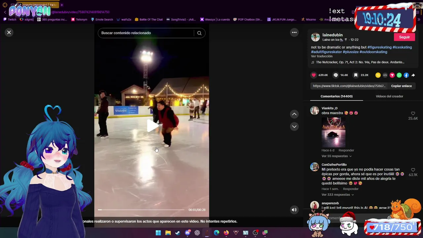
Task: Reply to ConDafnePortillo's comment
Action: click(x=351, y=189)
